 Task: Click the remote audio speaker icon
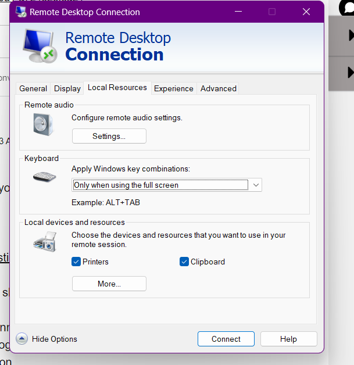43,124
